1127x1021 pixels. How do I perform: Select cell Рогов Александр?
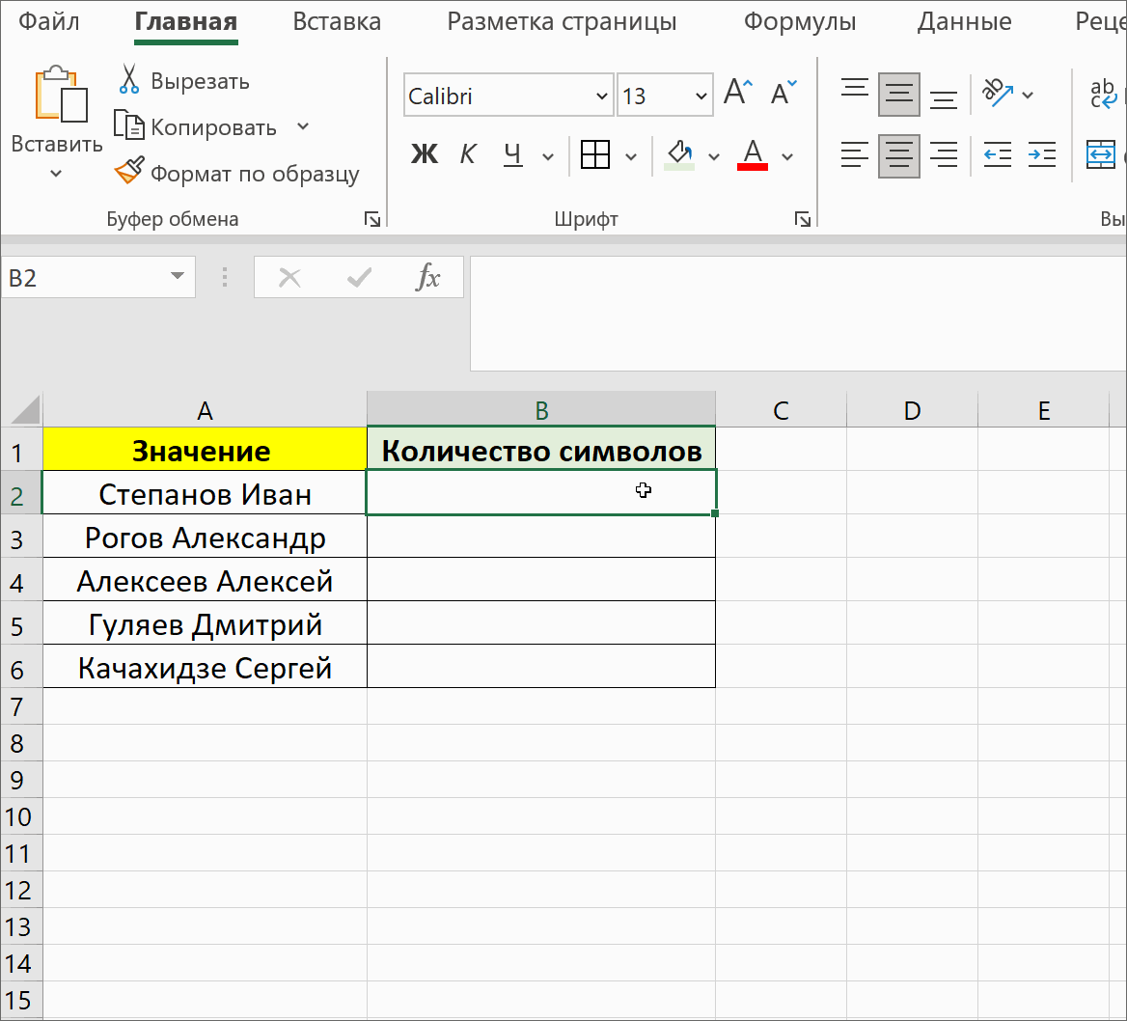(x=205, y=538)
